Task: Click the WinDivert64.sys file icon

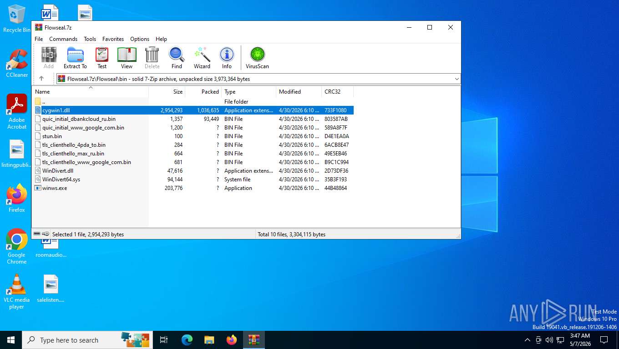Action: coord(38,179)
